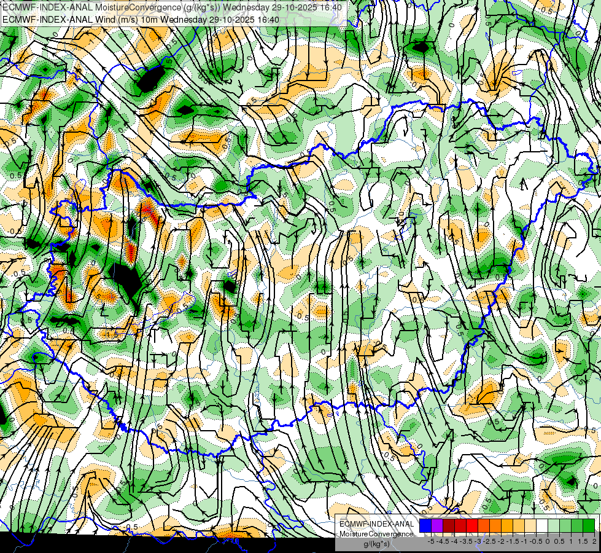The width and height of the screenshot is (601, 553).
Task: Click the -3.5 tick label on the legend
Action: [466, 541]
